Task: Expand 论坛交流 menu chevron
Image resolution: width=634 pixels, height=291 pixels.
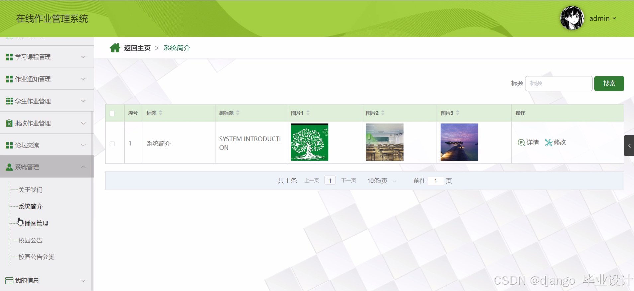Action: pyautogui.click(x=83, y=145)
